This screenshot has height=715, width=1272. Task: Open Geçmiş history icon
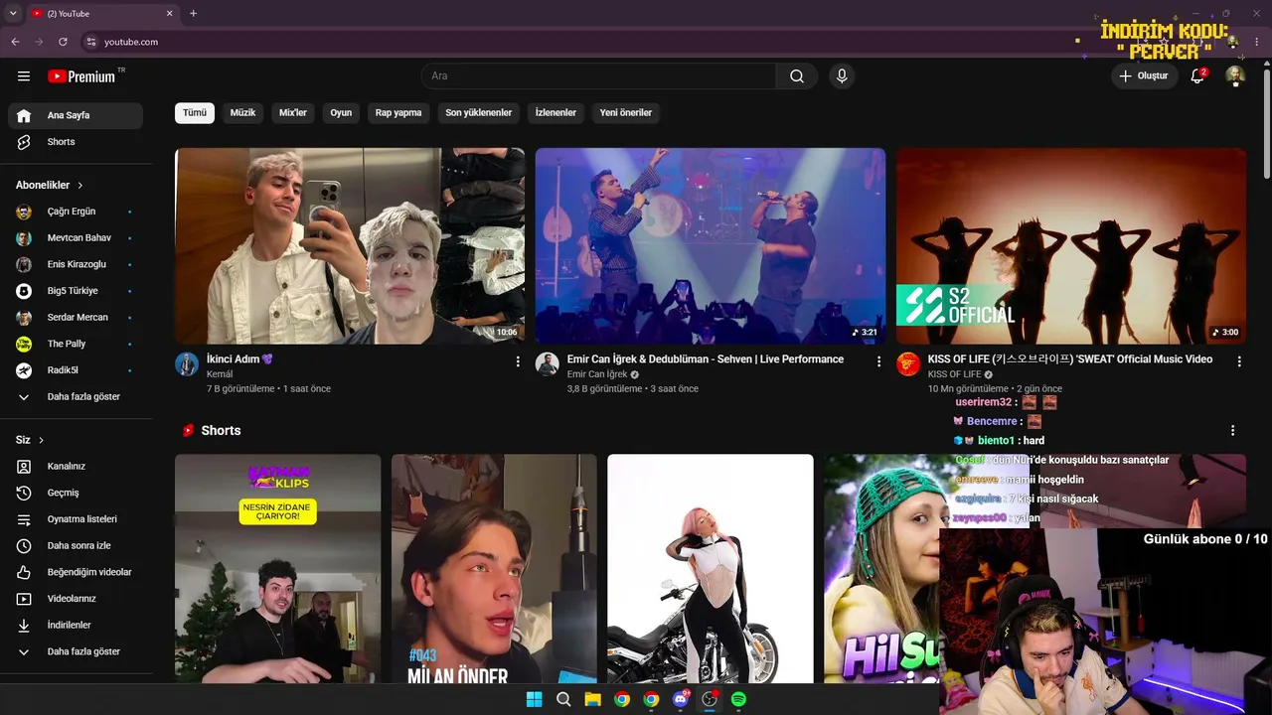(24, 494)
